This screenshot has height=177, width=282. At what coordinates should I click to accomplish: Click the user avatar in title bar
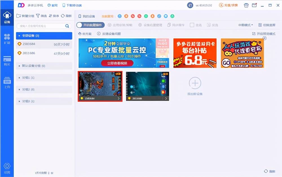point(190,5)
